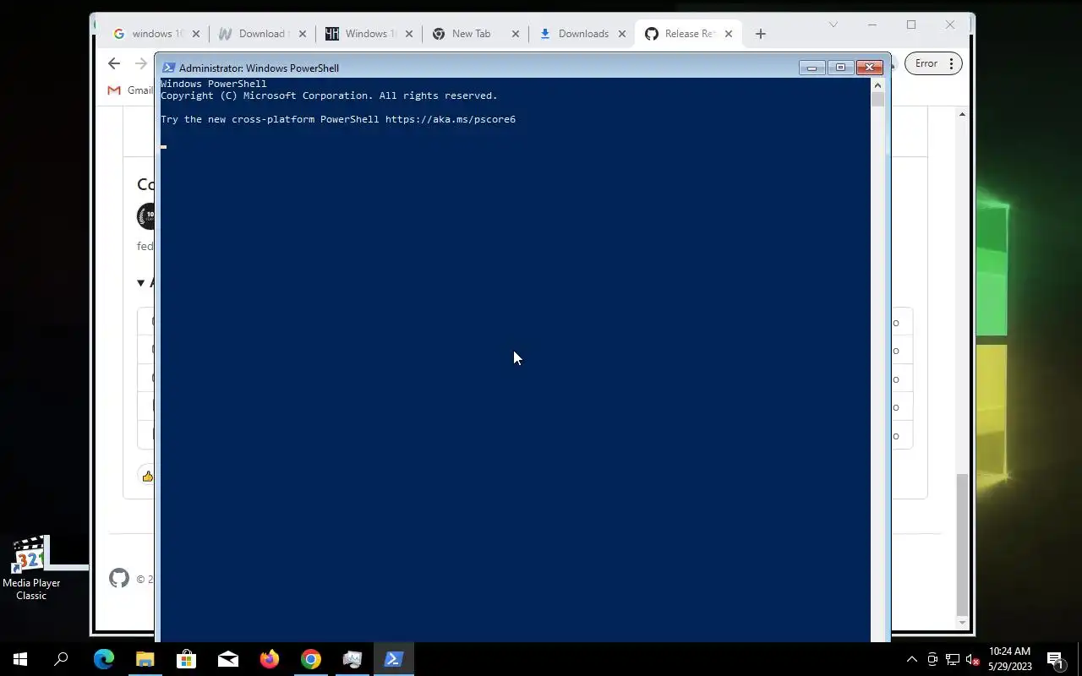Close the Downloads tab

click(x=622, y=34)
